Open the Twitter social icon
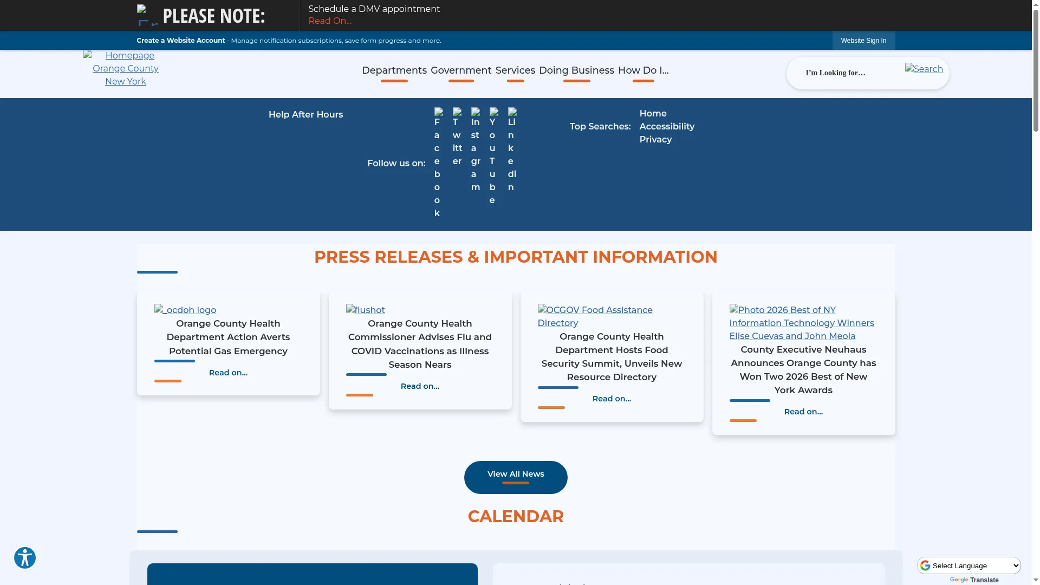This screenshot has height=585, width=1040. (x=457, y=137)
